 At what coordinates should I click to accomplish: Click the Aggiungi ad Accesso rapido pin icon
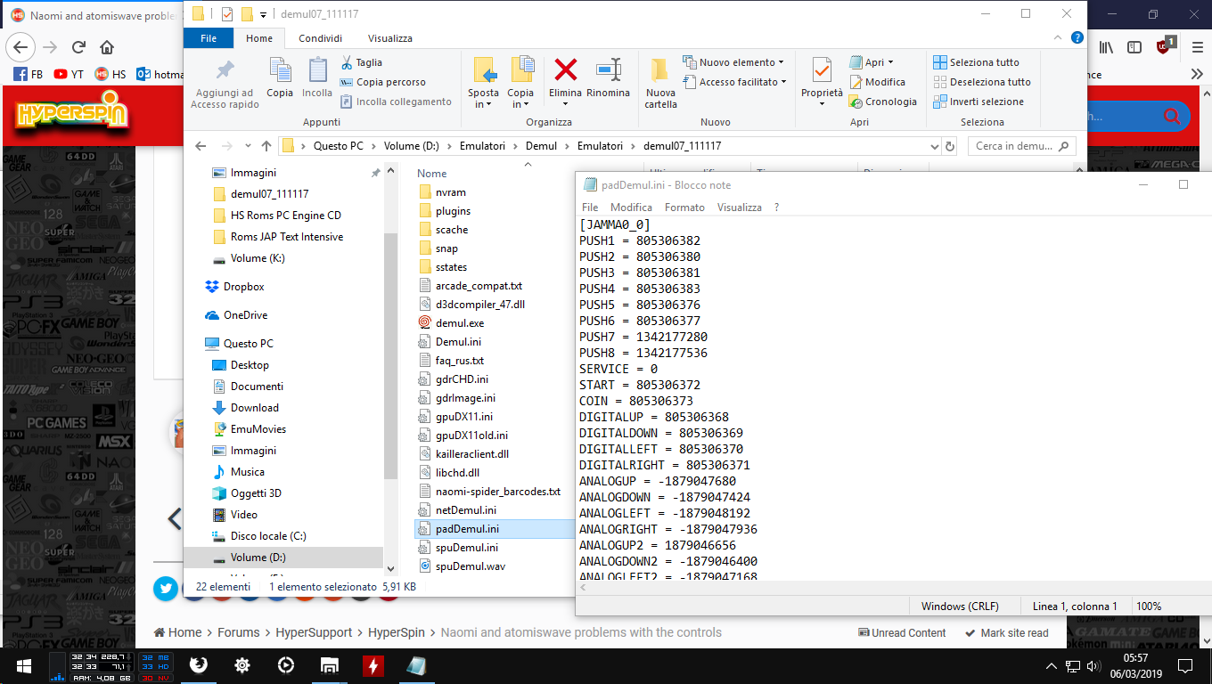coord(225,70)
